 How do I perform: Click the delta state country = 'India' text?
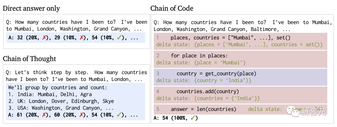pos(204,80)
